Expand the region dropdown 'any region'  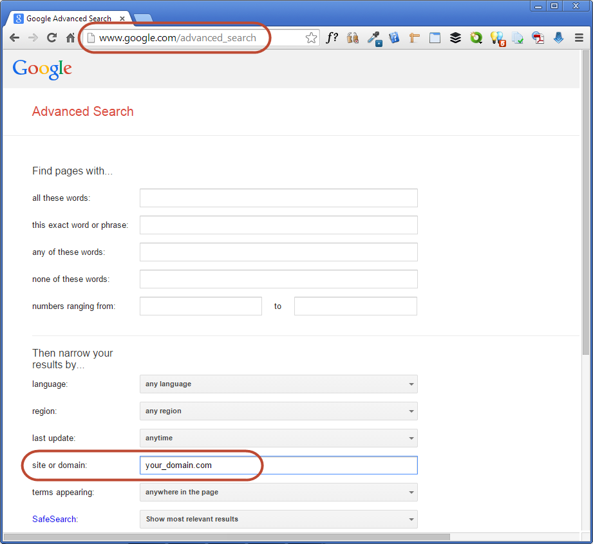pyautogui.click(x=278, y=411)
